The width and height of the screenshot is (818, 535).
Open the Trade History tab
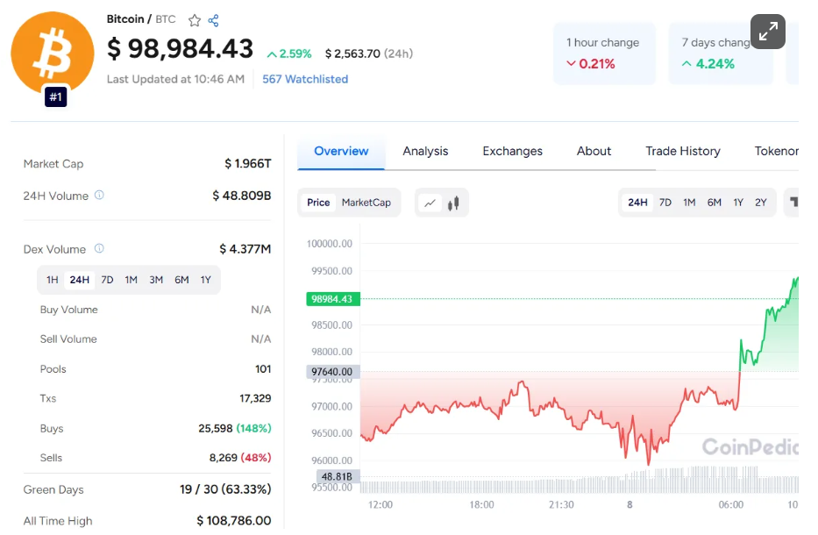point(683,152)
